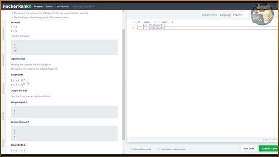Click the Sample Input 0 code box
This screenshot has height=157, width=279.
pyautogui.click(x=64, y=112)
